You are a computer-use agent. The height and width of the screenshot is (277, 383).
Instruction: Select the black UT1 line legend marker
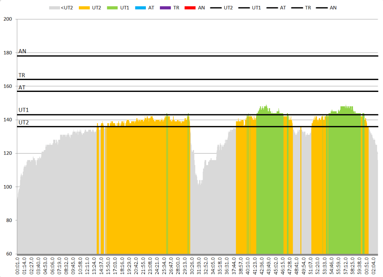[x=244, y=8]
